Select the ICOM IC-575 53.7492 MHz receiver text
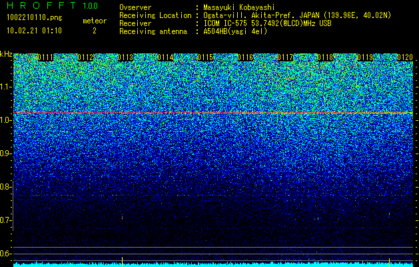 click(x=267, y=23)
